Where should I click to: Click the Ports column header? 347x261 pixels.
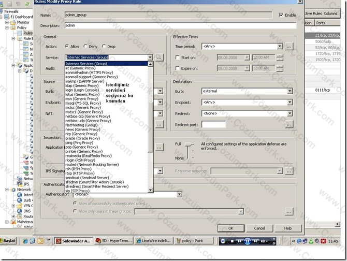327,23
